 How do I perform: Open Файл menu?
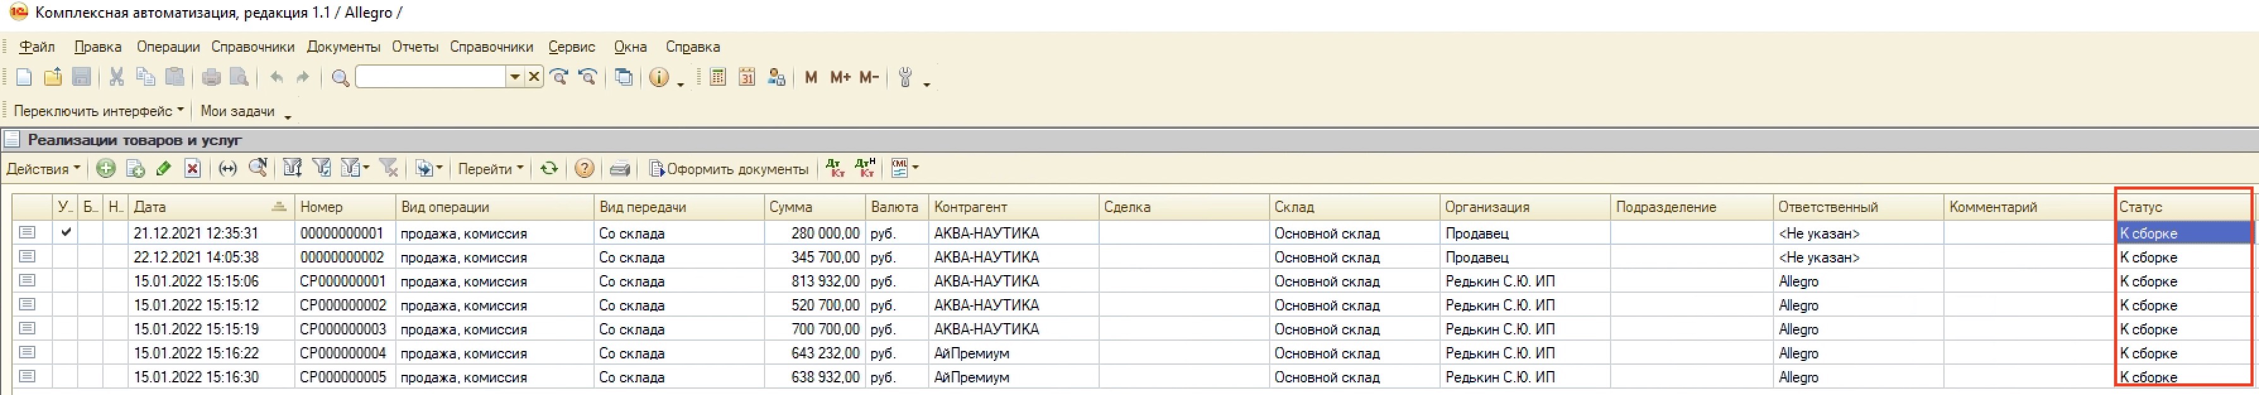tap(37, 47)
